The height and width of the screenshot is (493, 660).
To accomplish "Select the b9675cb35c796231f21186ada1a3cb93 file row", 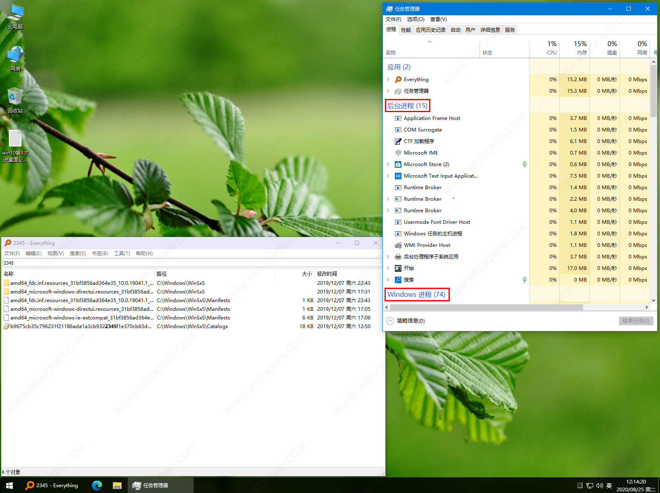I will click(193, 326).
